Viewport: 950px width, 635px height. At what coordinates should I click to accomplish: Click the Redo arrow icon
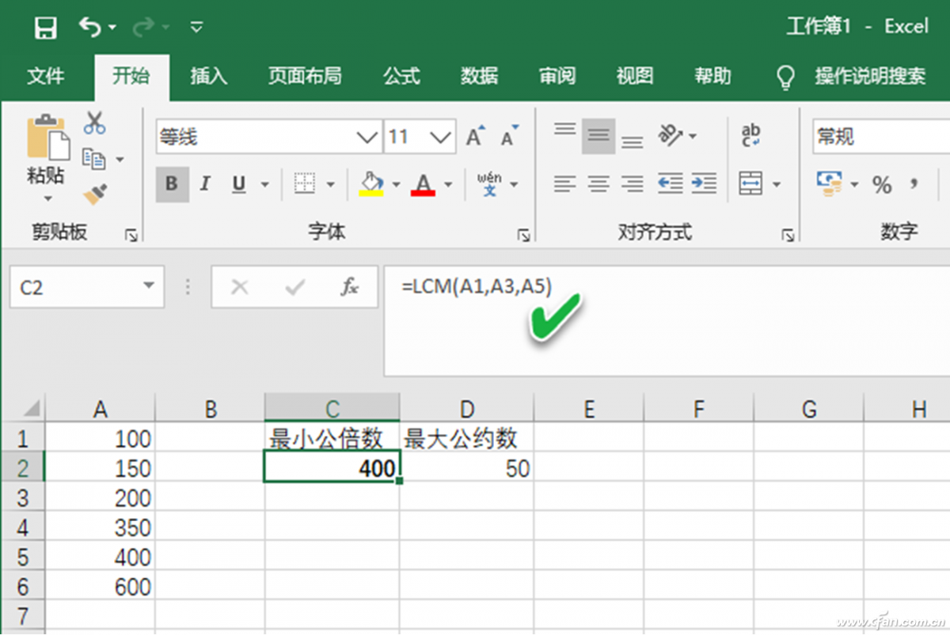point(144,28)
